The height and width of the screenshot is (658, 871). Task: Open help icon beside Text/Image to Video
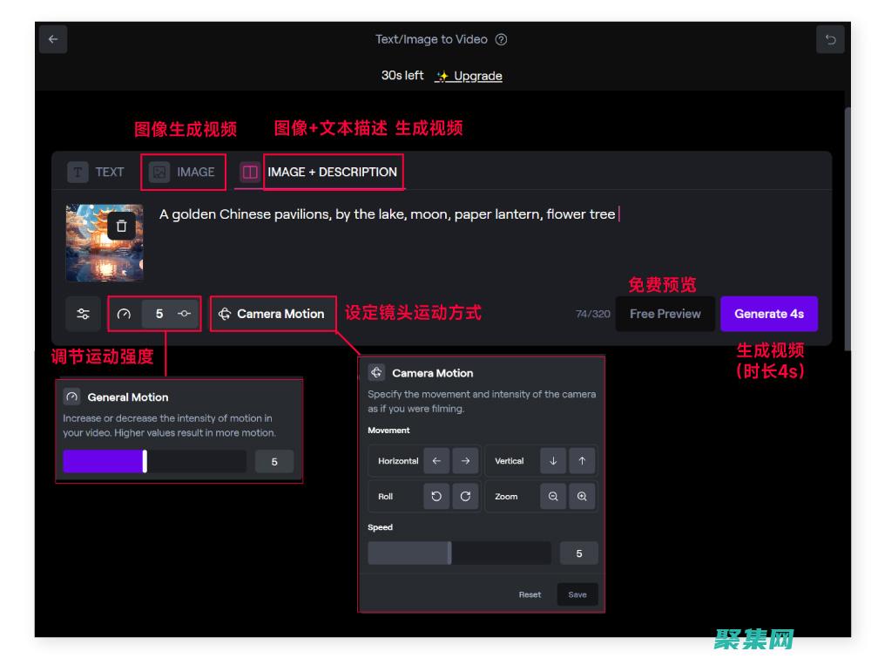(x=501, y=39)
